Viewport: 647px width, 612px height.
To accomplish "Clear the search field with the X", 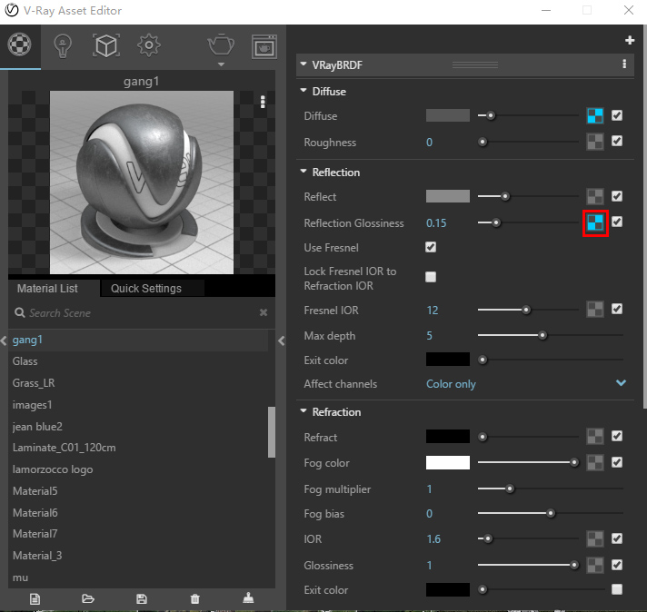I will coord(264,312).
